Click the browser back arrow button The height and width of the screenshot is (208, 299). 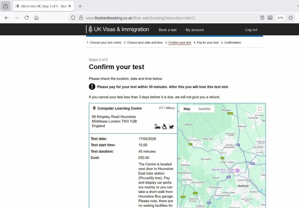(x=6, y=18)
